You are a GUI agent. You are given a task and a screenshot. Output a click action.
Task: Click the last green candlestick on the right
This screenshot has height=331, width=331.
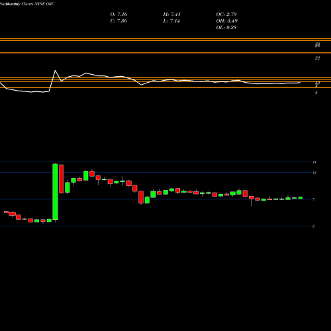click(301, 198)
